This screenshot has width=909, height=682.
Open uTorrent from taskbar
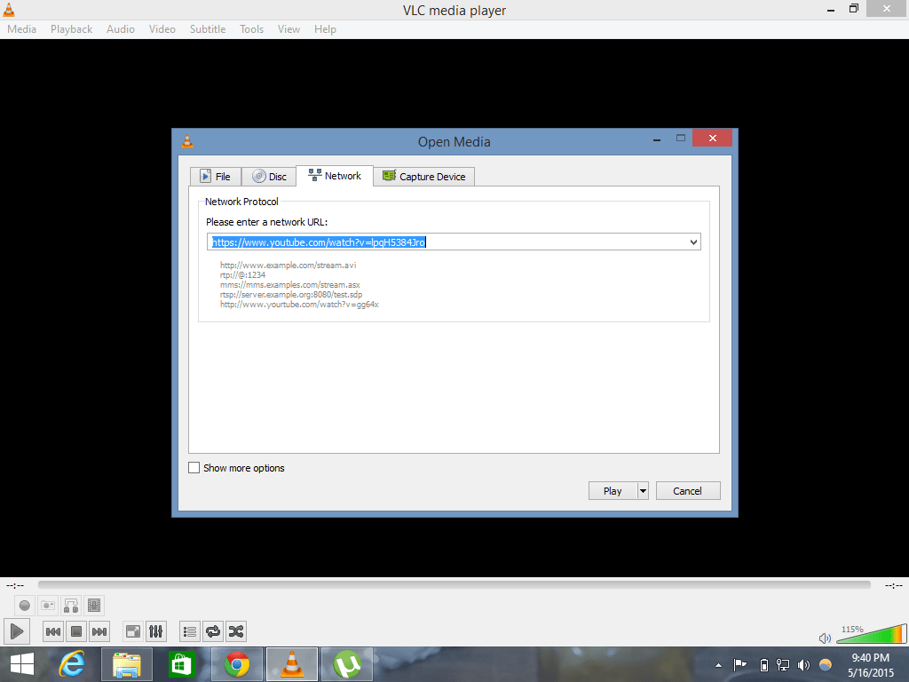[x=347, y=664]
